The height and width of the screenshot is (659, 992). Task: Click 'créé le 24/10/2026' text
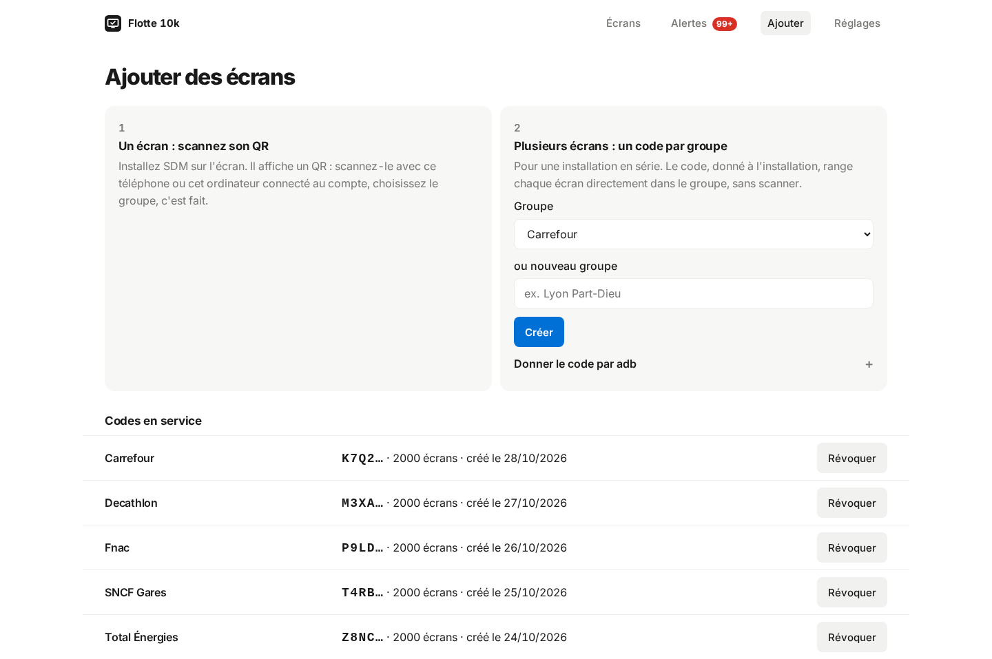[x=517, y=637]
